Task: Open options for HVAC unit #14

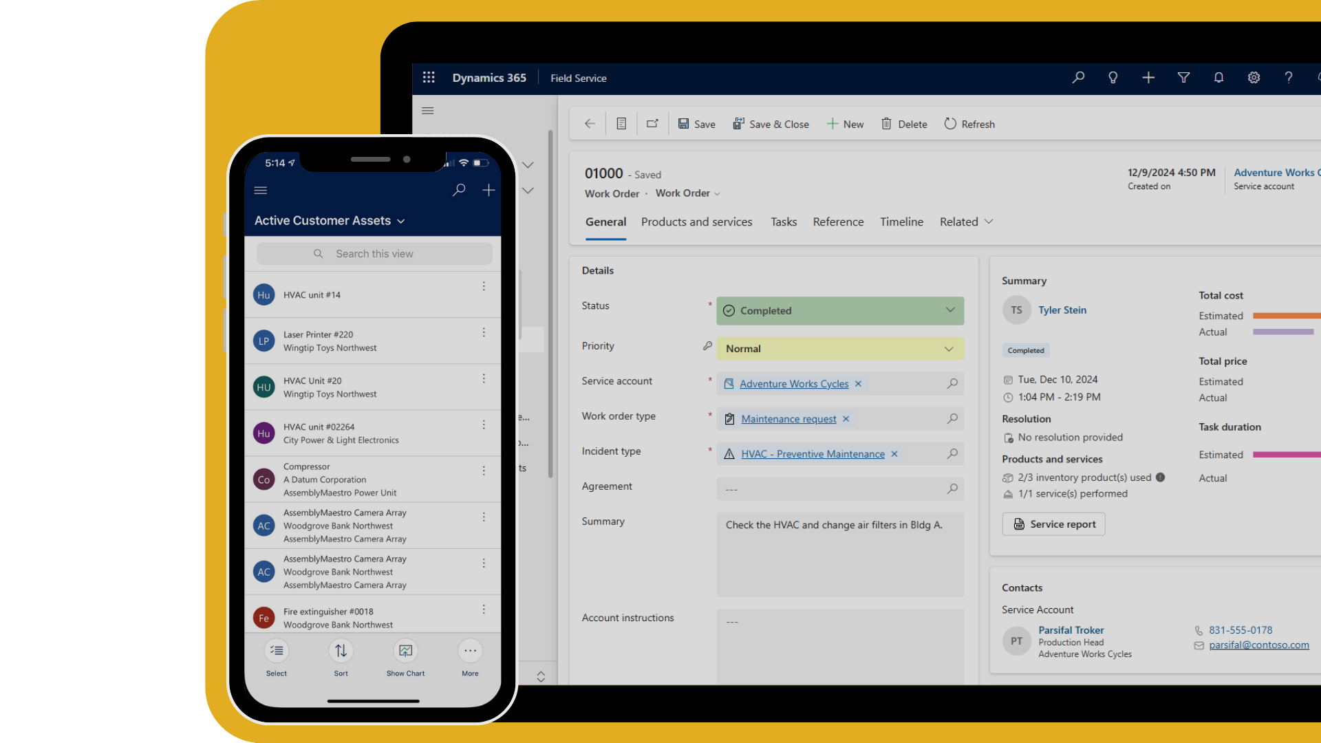Action: click(x=484, y=286)
